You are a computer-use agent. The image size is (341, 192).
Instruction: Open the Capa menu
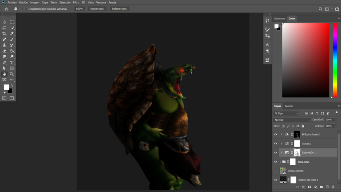click(x=44, y=2)
